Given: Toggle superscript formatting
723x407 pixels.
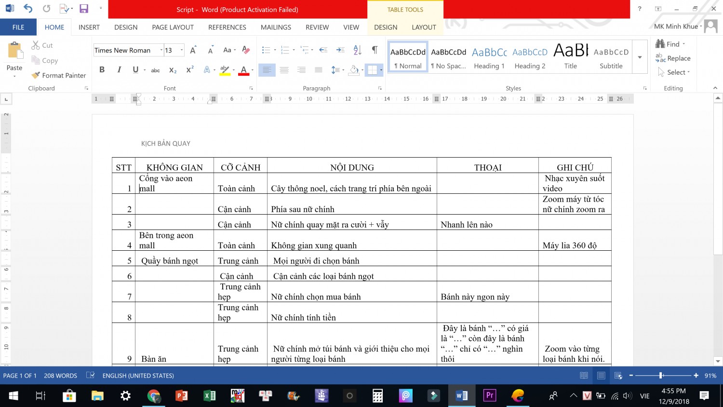Looking at the screenshot, I should [x=190, y=70].
